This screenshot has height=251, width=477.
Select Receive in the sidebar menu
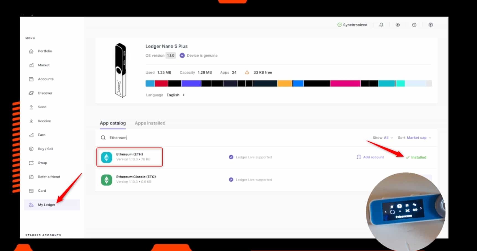point(44,121)
